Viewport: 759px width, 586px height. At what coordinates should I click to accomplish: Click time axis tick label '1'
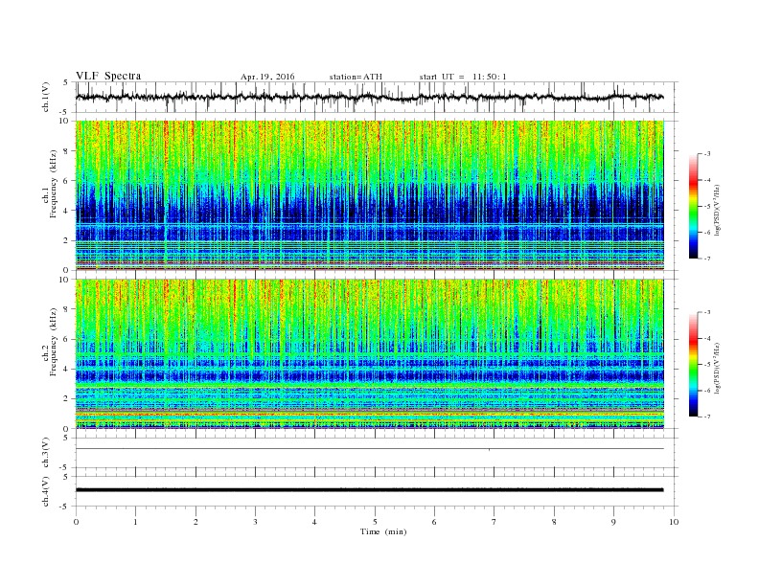coord(135,522)
